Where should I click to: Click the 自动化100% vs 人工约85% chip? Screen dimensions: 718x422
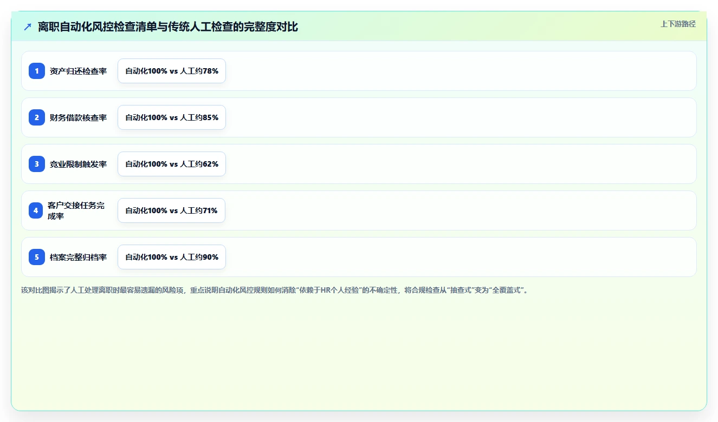pyautogui.click(x=172, y=117)
